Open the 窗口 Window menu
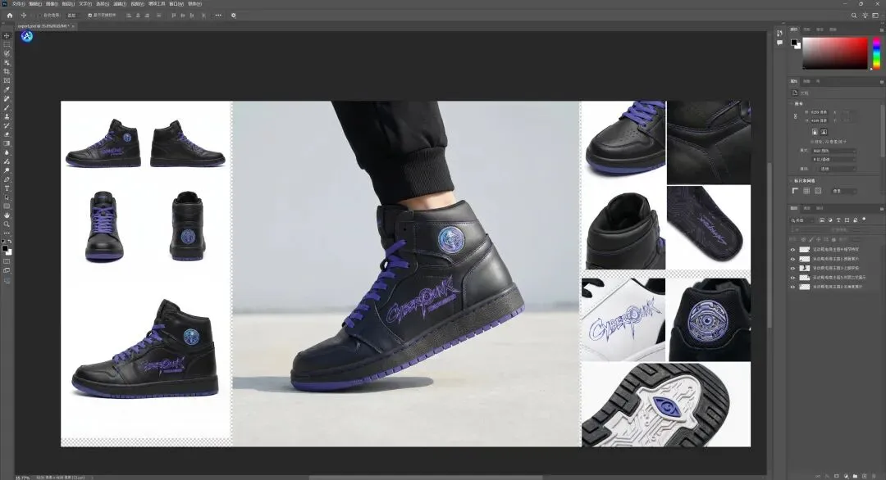886x480 pixels. click(176, 3)
